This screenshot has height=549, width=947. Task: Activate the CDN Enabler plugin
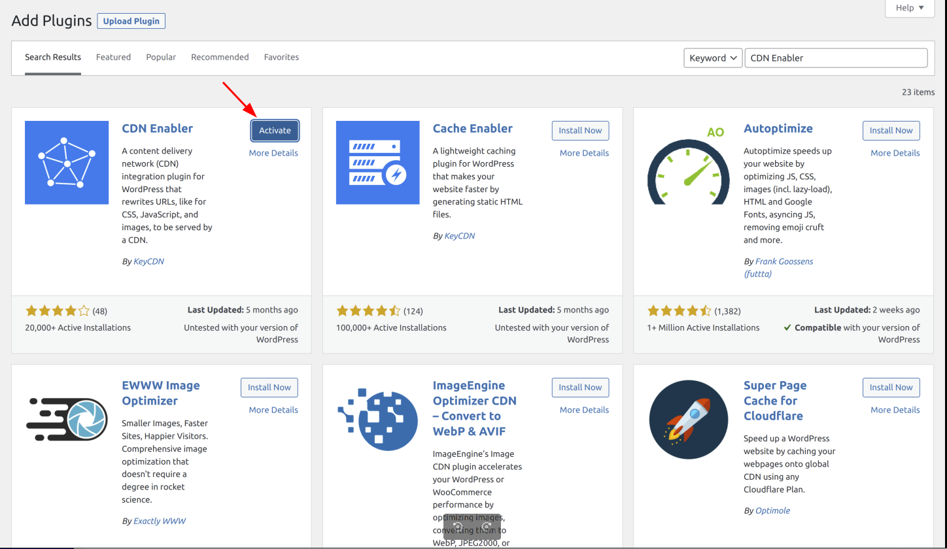[275, 131]
